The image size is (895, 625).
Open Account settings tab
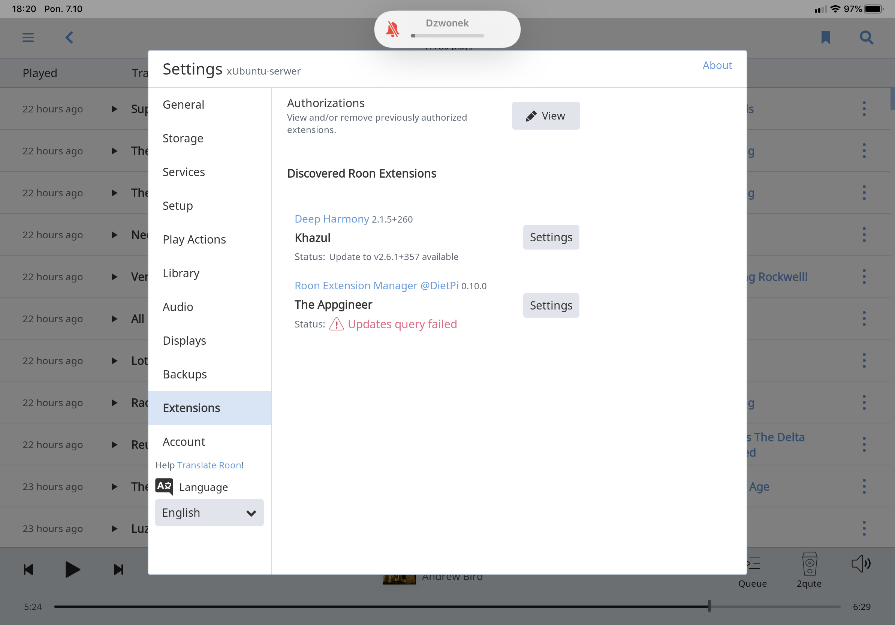[210, 441]
